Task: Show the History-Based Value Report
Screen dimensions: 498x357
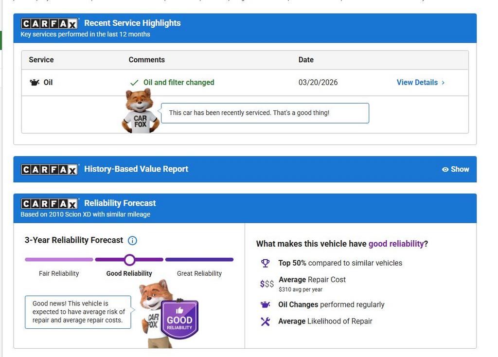Action: pos(455,169)
